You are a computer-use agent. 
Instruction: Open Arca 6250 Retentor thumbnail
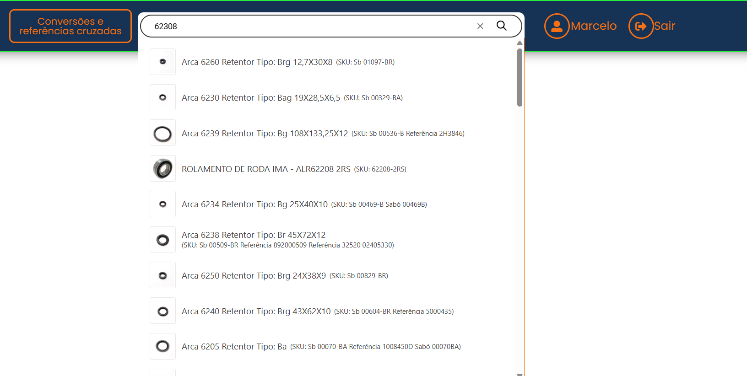coord(162,275)
